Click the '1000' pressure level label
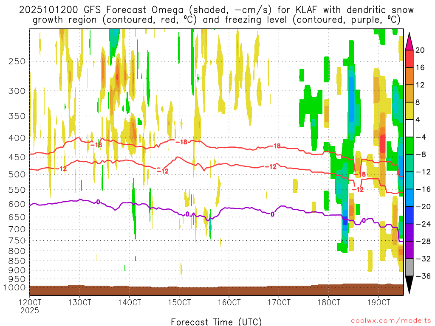 (x=14, y=287)
